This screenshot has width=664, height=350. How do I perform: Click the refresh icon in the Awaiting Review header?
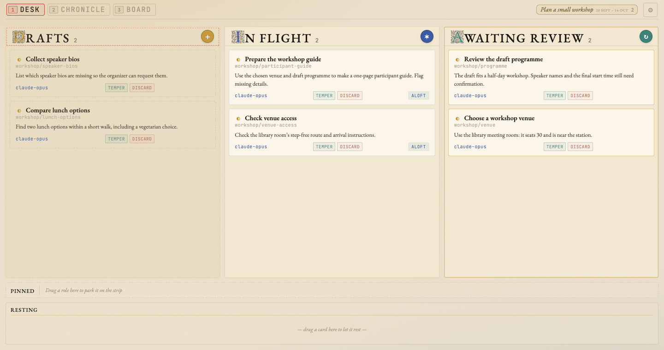pos(646,36)
